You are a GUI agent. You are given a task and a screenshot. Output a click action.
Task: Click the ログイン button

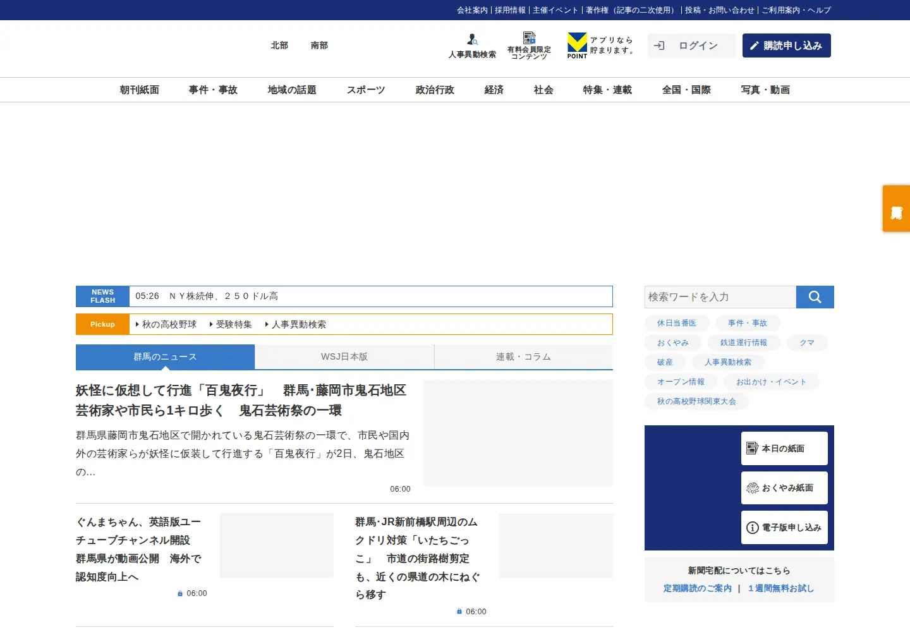pyautogui.click(x=691, y=46)
